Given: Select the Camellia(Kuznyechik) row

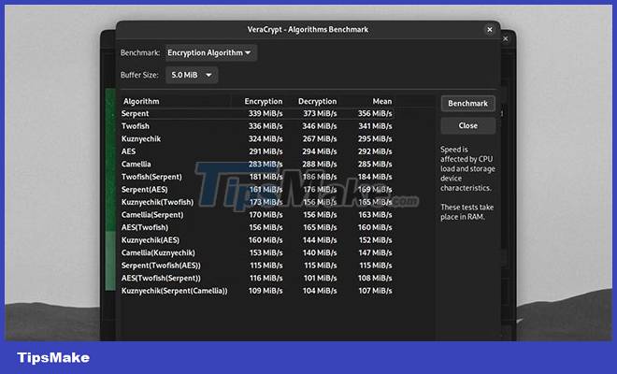Looking at the screenshot, I should click(x=257, y=252).
